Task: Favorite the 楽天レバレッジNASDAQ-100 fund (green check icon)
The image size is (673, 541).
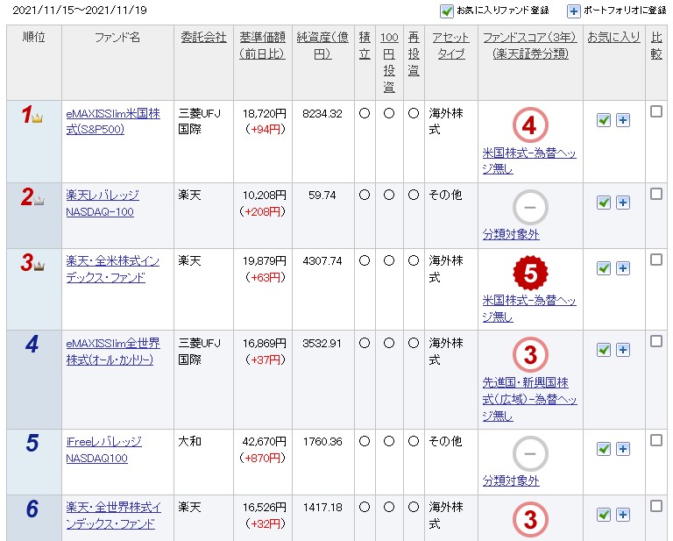Action: [604, 203]
